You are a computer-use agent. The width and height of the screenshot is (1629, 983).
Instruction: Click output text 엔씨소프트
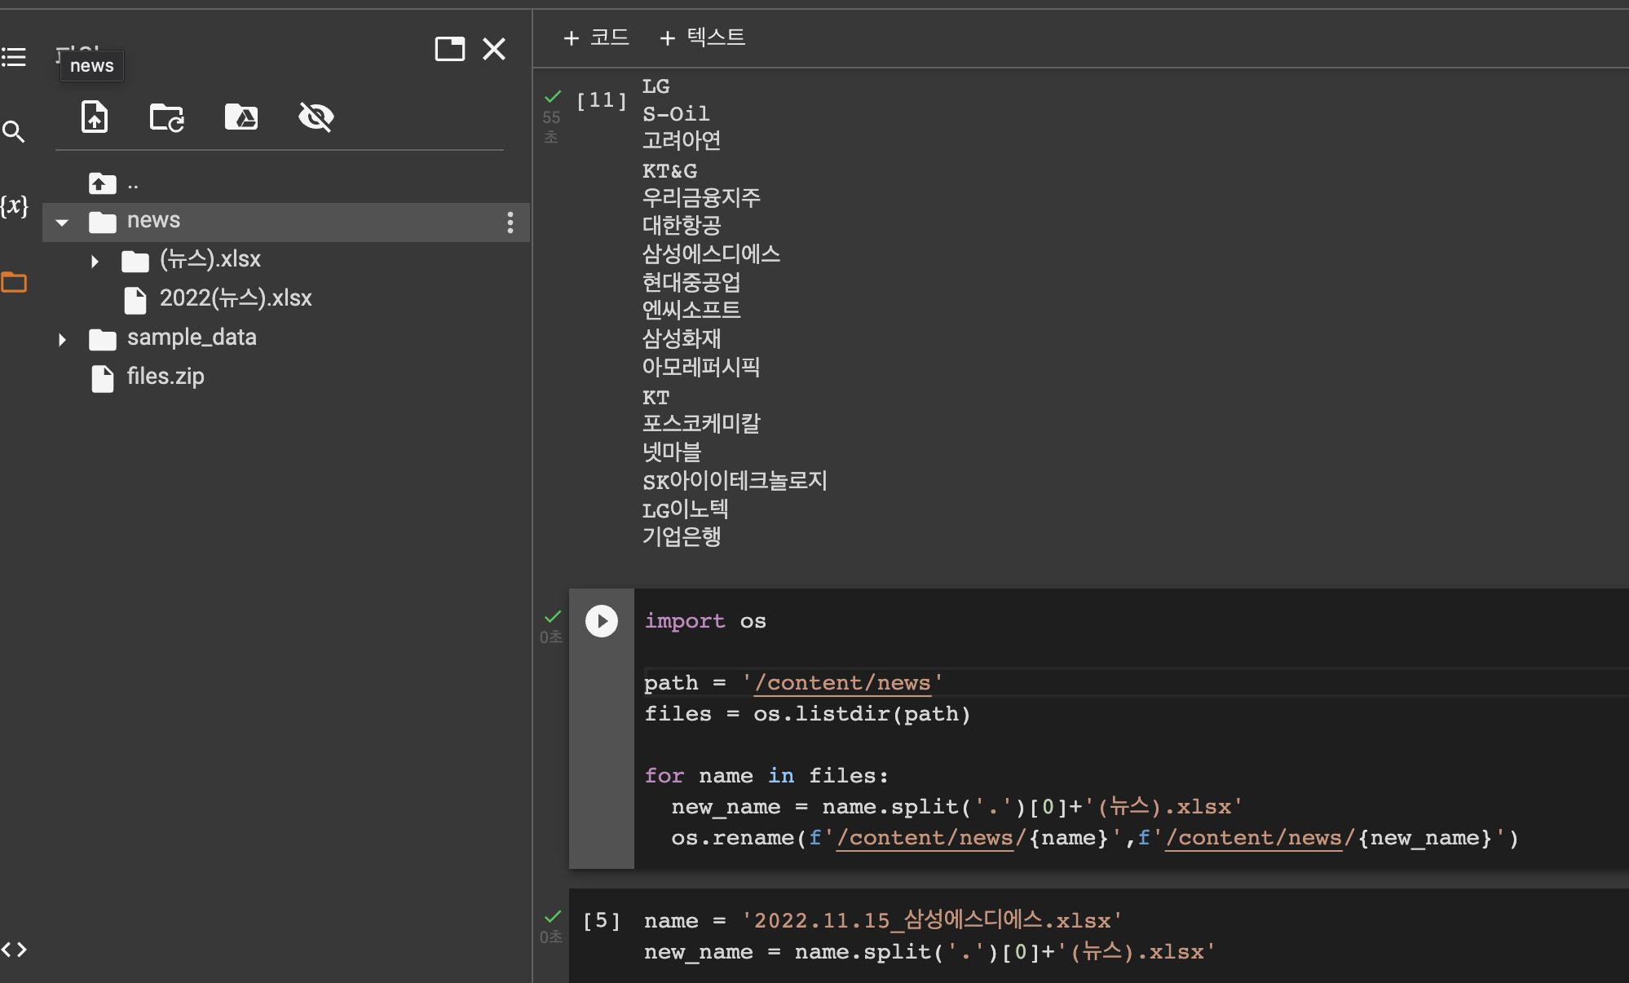[x=691, y=310]
